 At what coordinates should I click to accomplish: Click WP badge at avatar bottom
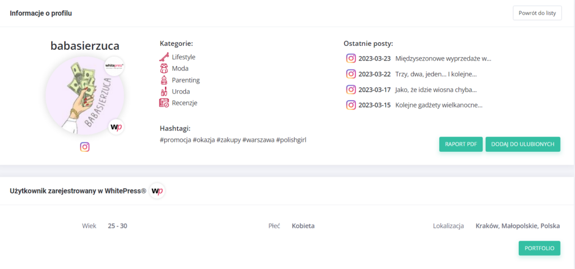point(116,127)
